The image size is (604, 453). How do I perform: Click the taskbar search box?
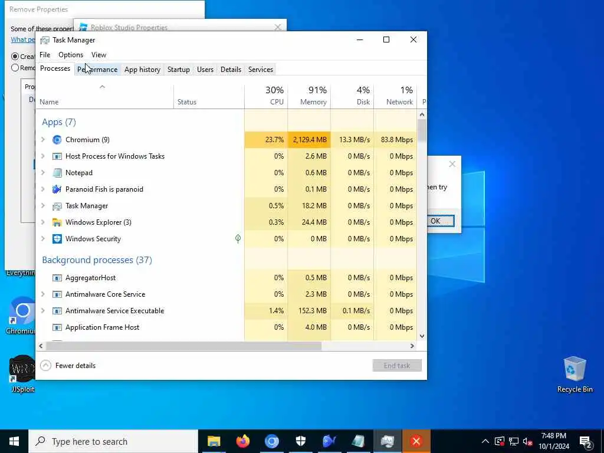pos(113,441)
